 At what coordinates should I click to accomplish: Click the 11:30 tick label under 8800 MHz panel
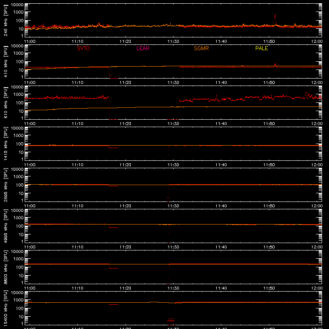[x=173, y=288]
